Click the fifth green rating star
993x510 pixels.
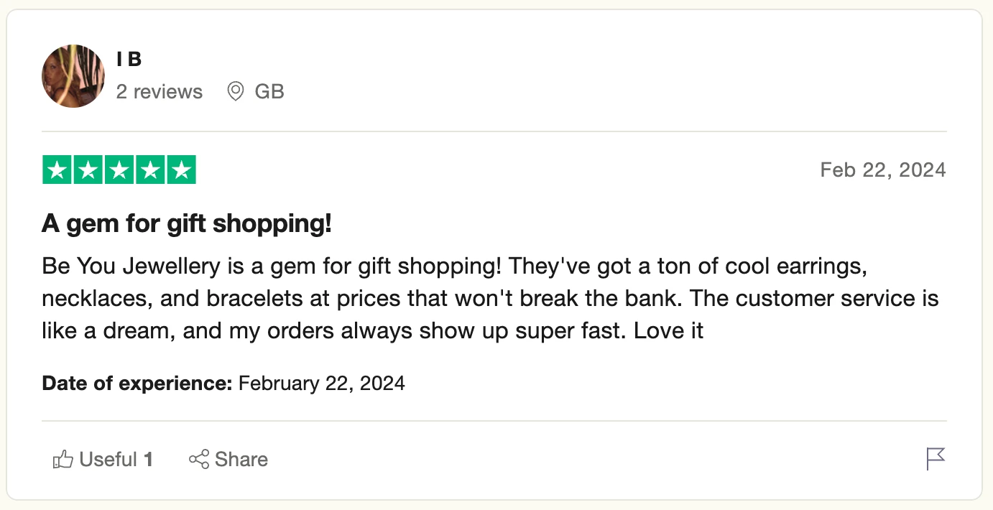point(182,170)
